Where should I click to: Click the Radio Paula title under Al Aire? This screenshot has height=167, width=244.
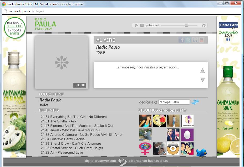coord(108,47)
